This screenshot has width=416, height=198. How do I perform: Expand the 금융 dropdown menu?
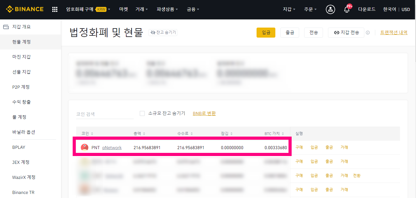coord(193,9)
